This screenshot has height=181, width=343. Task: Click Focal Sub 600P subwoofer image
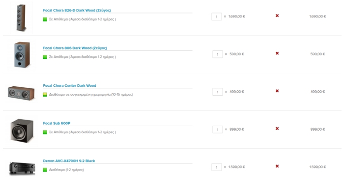point(22,131)
